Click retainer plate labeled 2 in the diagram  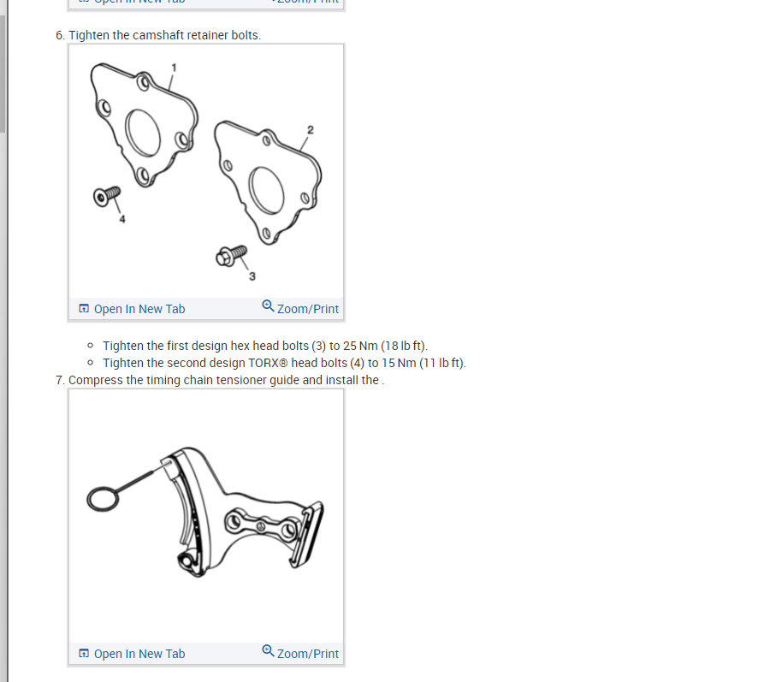[268, 182]
